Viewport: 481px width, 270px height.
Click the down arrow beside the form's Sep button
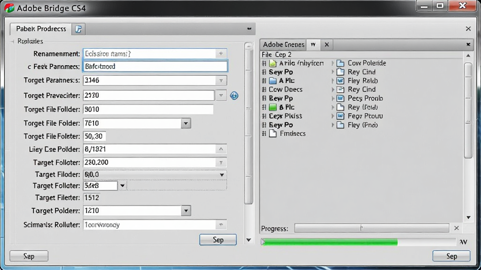click(x=248, y=240)
